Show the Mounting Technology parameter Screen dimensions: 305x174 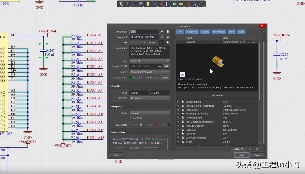click(178, 114)
